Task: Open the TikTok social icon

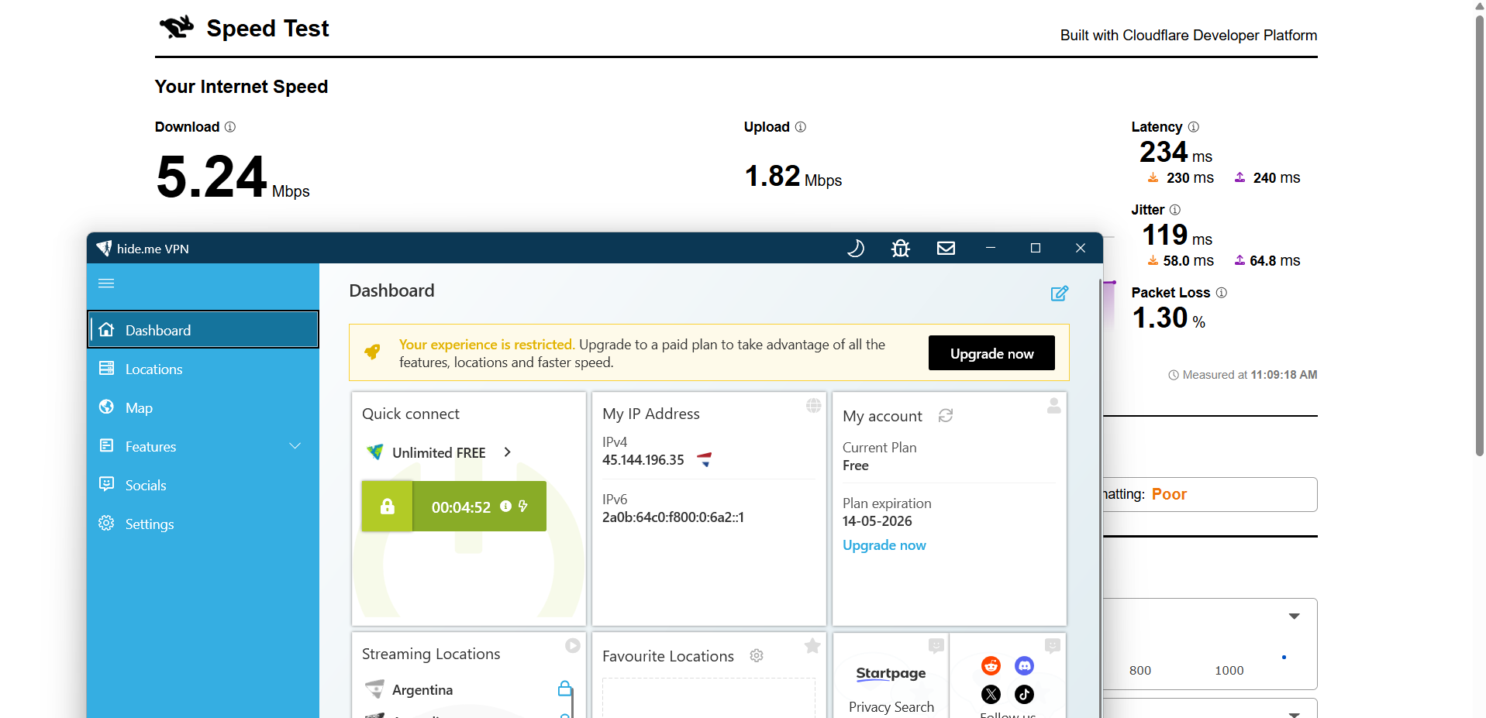Action: point(1024,694)
